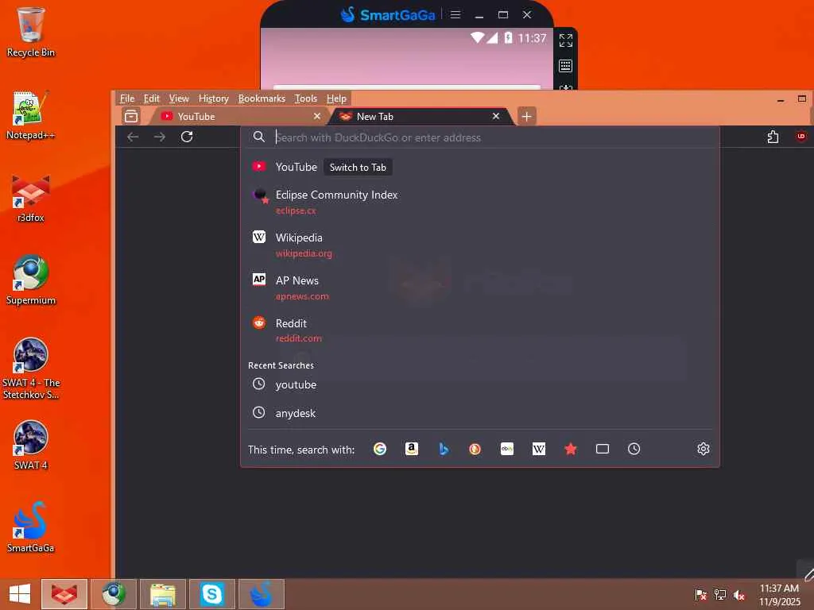Select recent search youtube

479,384
